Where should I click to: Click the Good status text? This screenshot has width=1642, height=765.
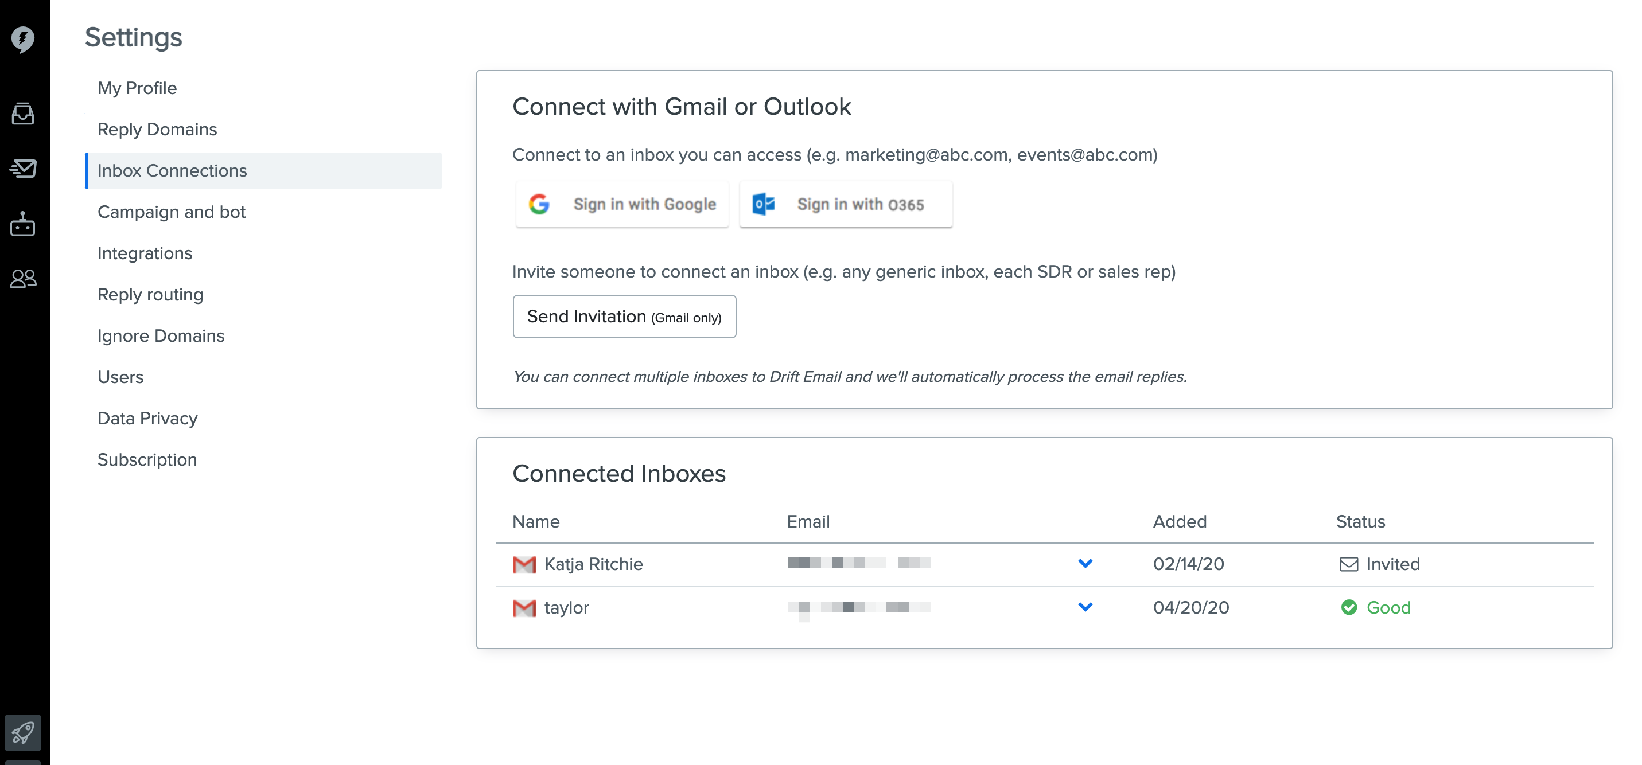(x=1388, y=608)
